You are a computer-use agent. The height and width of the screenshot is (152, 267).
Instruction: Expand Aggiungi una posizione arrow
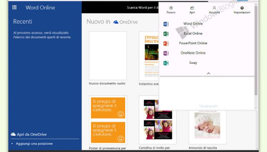point(12,144)
